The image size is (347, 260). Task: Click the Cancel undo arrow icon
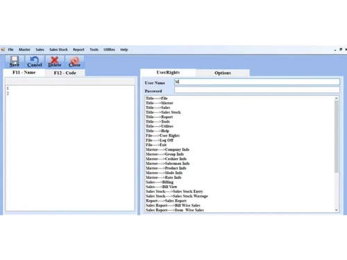(x=35, y=60)
